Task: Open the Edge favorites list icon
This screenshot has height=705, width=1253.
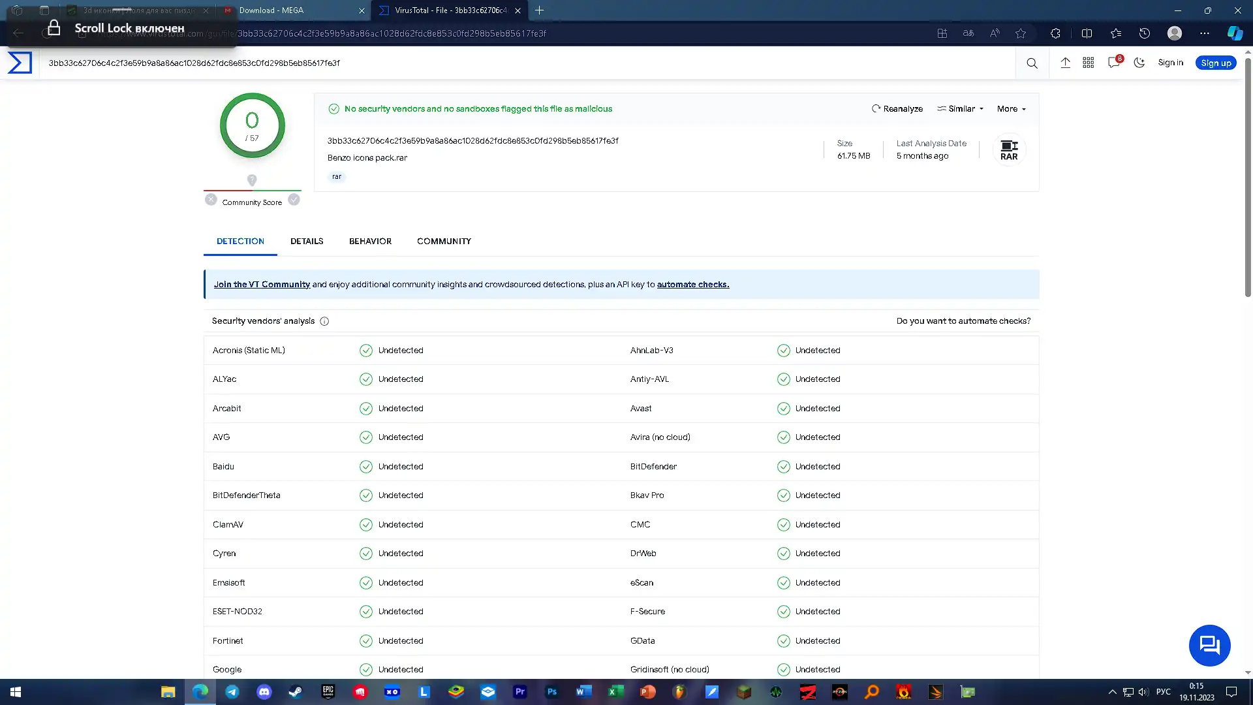Action: coord(1116,33)
